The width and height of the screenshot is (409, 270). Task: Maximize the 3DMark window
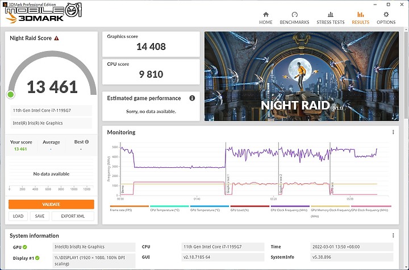(389, 5)
